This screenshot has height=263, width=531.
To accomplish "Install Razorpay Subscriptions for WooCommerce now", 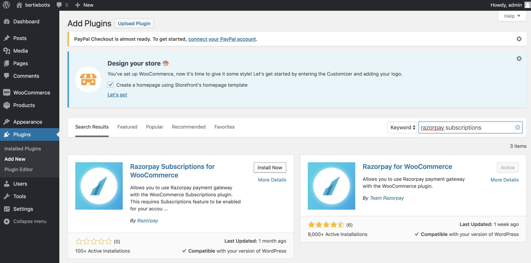I will [270, 167].
